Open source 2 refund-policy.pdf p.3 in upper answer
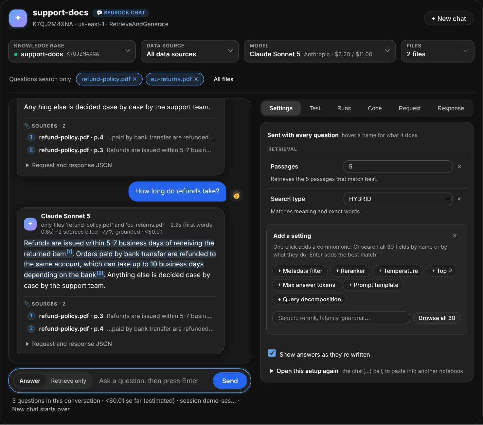This screenshot has height=425, width=483. pos(120,150)
